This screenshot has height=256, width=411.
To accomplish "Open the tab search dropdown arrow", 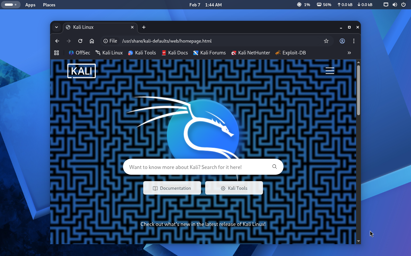I will pyautogui.click(x=56, y=28).
